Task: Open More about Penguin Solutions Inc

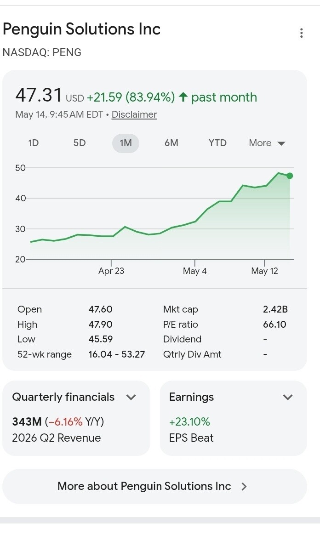Action: click(154, 486)
